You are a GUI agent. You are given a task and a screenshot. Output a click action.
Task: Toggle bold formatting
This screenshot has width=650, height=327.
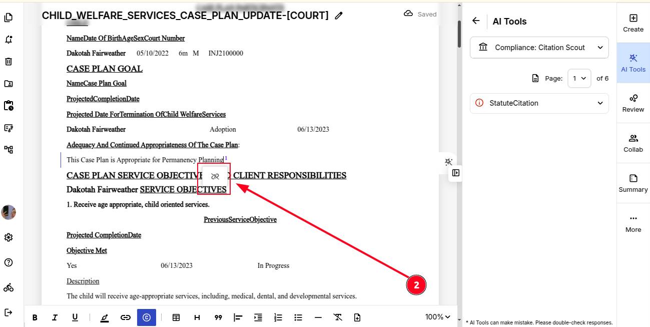click(35, 317)
